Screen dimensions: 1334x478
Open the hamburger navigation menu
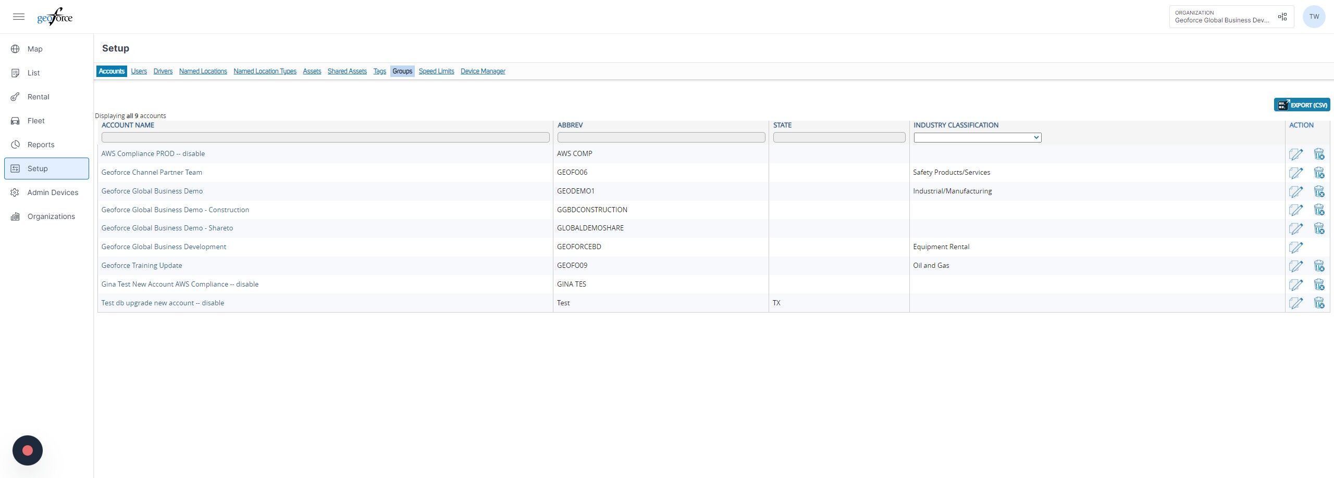pos(19,17)
